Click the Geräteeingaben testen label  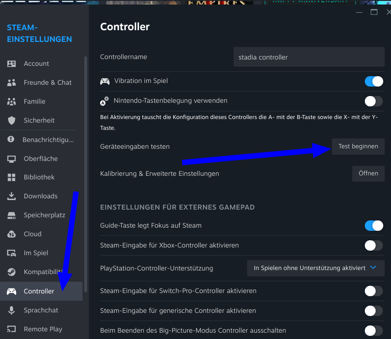(135, 147)
